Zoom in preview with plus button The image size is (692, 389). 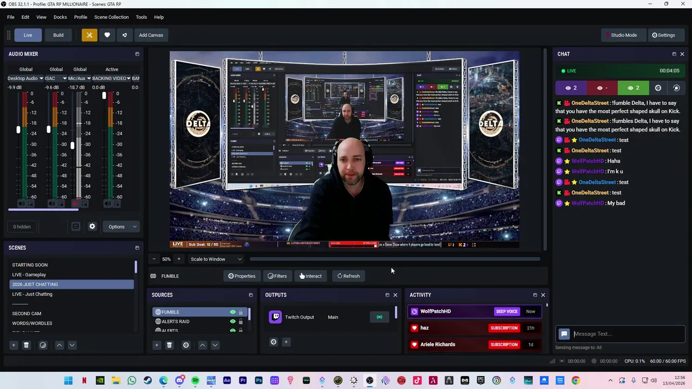point(178,259)
